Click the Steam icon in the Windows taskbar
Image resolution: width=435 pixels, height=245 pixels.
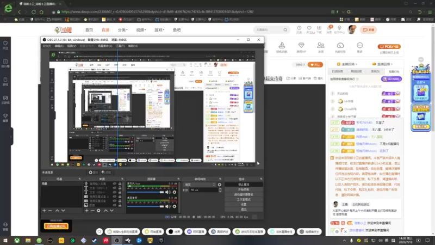coord(95,240)
